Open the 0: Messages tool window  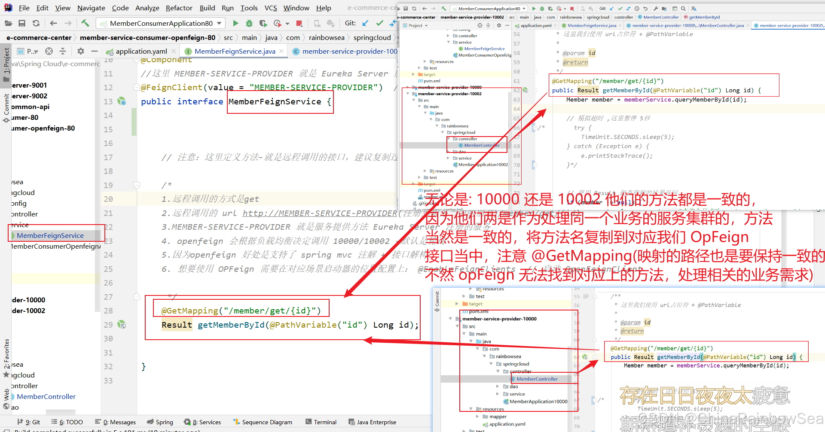(x=115, y=422)
